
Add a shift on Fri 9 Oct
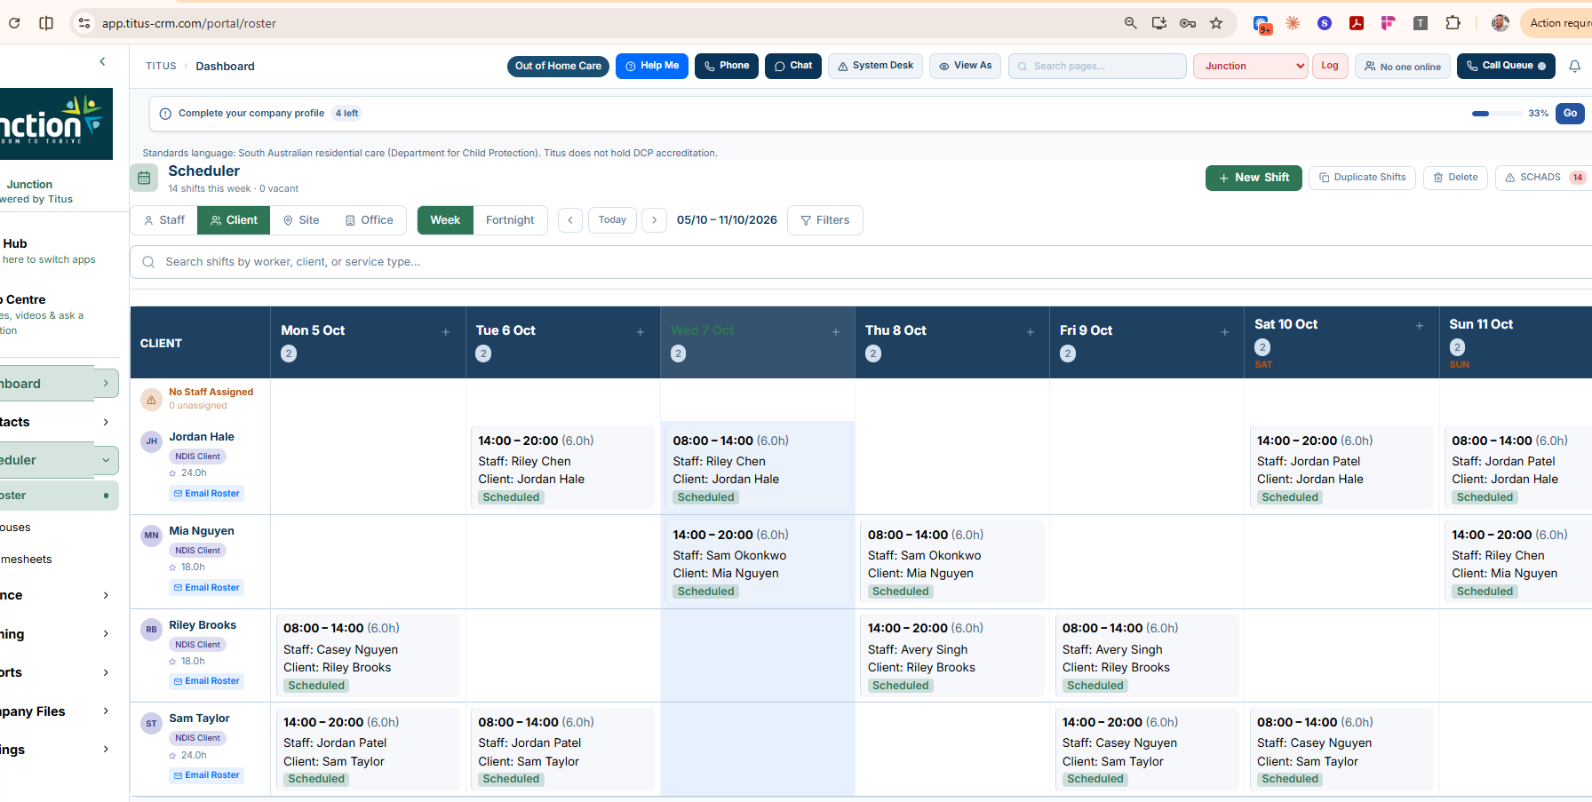click(x=1225, y=331)
